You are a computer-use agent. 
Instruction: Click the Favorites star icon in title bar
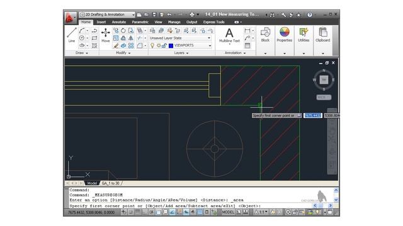tap(298, 15)
